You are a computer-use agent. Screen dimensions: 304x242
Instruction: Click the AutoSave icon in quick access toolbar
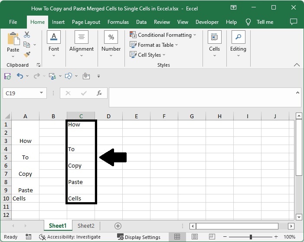[x=7, y=76]
